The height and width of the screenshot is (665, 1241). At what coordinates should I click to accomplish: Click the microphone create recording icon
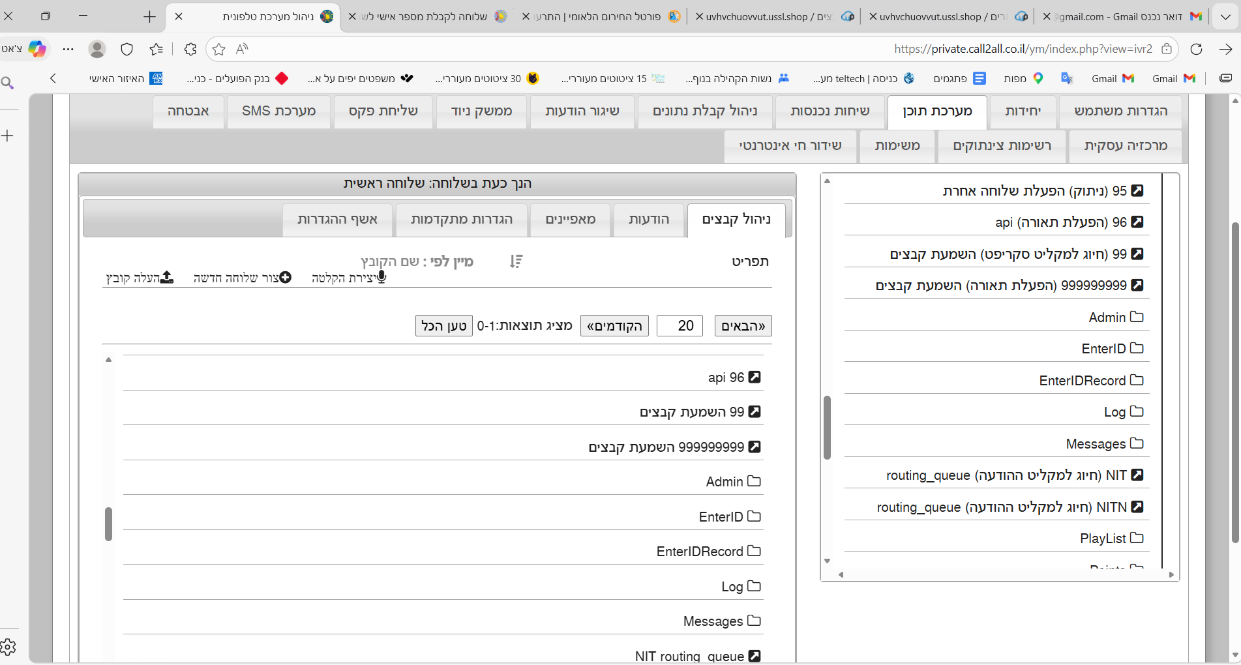point(381,278)
